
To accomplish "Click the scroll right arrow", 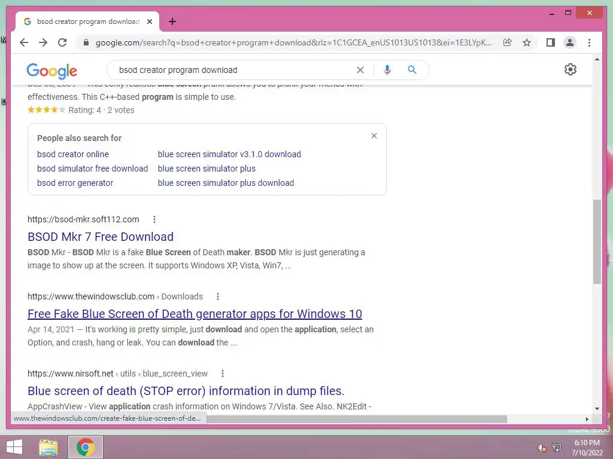I will (587, 419).
